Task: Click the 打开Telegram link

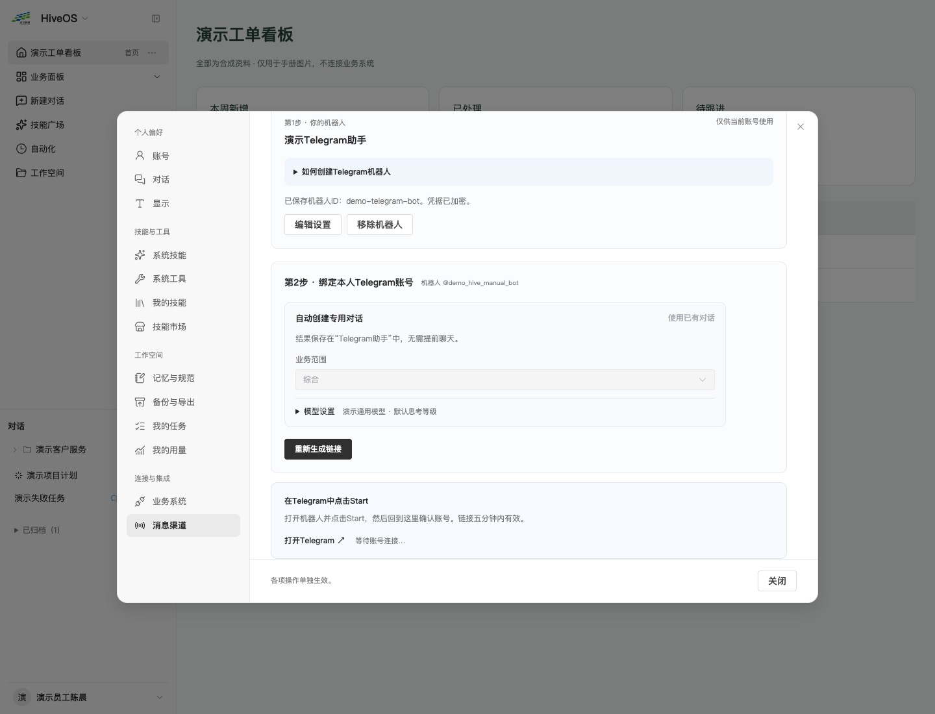Action: pos(315,540)
